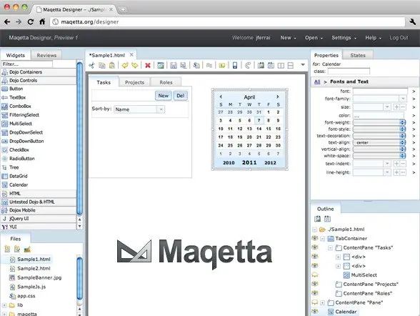Open Sample2.html in Files list
Screen dimensions: 420x316
click(x=34, y=268)
